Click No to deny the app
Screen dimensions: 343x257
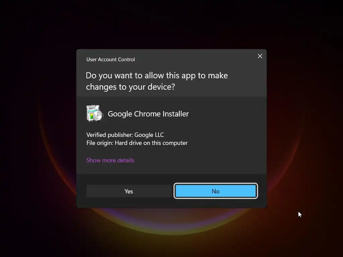click(x=216, y=191)
